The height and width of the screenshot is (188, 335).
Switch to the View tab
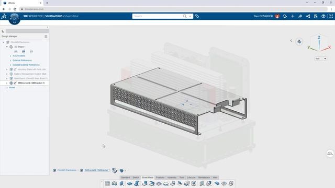(215, 178)
